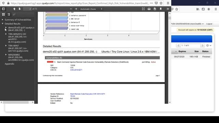Expand TRN-WIN7 outline entry
219x123 pixels.
6,45
